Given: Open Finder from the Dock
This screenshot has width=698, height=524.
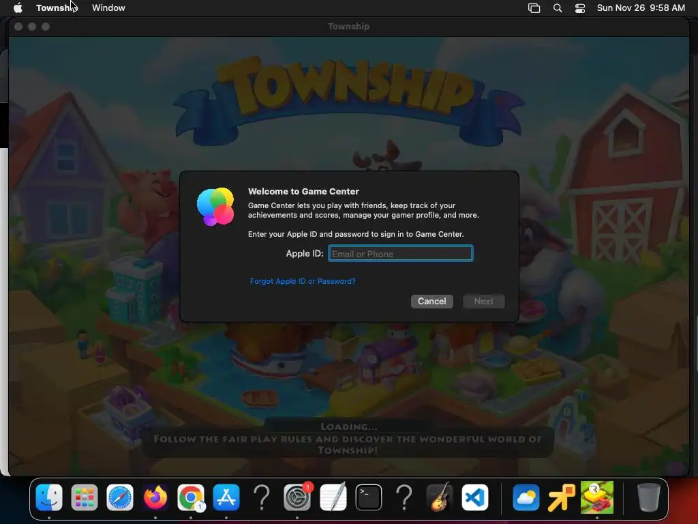Looking at the screenshot, I should tap(49, 497).
